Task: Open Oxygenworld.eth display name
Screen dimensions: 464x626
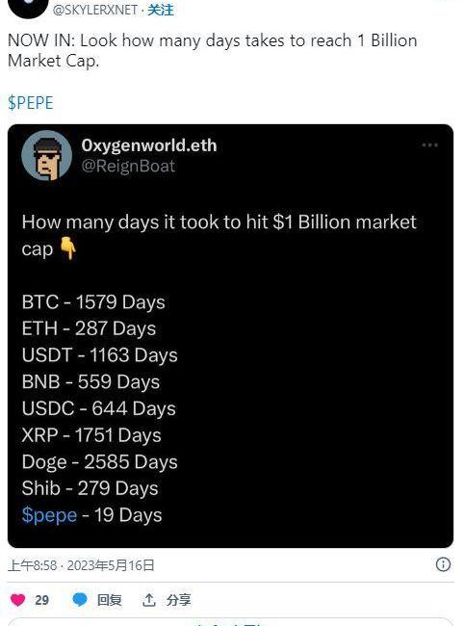Action: [149, 145]
